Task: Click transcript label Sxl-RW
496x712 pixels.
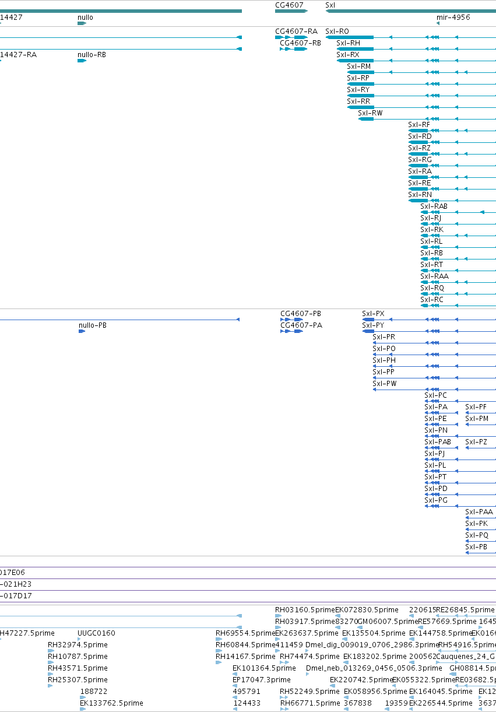Action: point(371,113)
